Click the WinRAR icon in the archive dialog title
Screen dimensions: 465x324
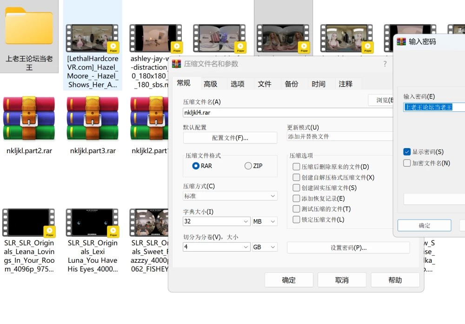tap(176, 64)
